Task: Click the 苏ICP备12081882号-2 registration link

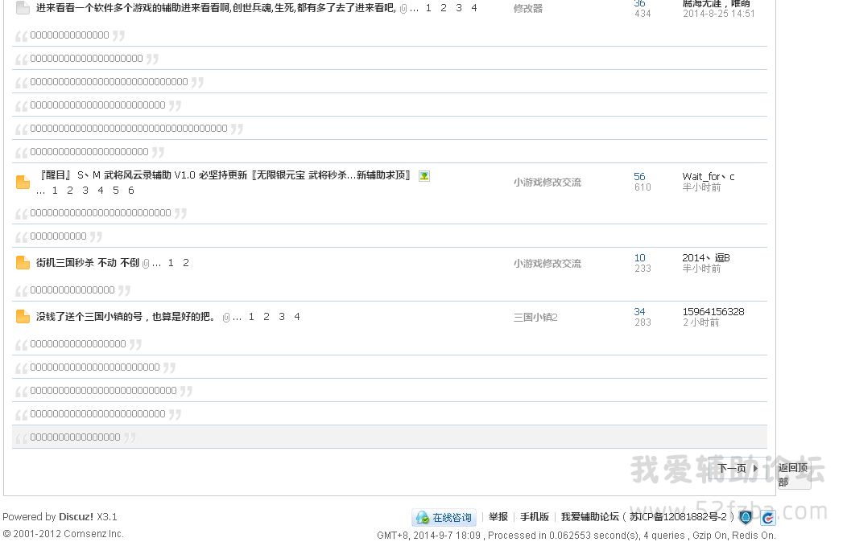Action: pos(678,516)
